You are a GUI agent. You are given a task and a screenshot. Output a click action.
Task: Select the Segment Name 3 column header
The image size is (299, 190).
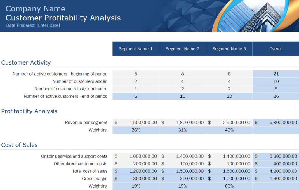click(x=229, y=49)
